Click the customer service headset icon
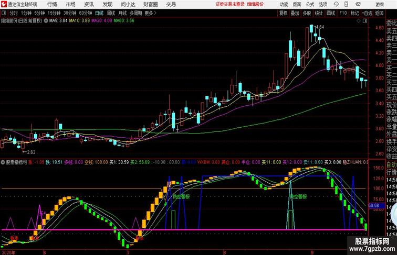The width and height of the screenshot is (397, 255). click(x=336, y=4)
